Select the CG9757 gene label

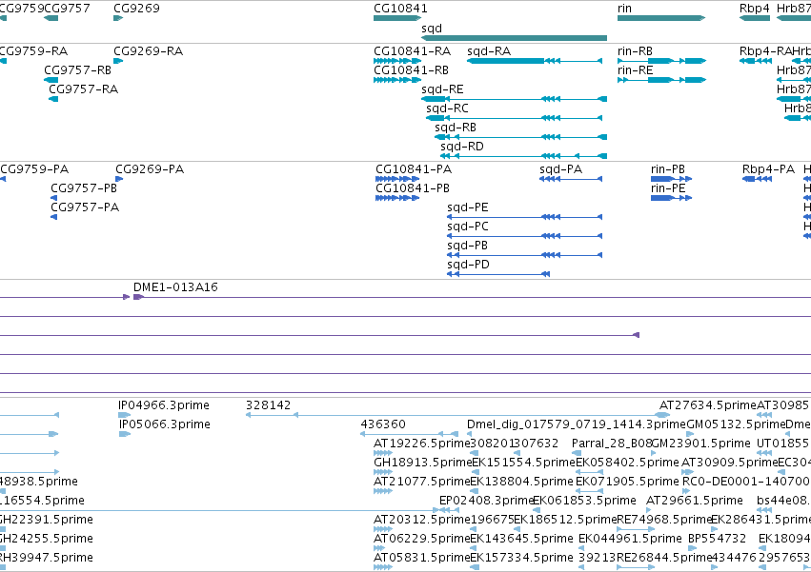(68, 9)
